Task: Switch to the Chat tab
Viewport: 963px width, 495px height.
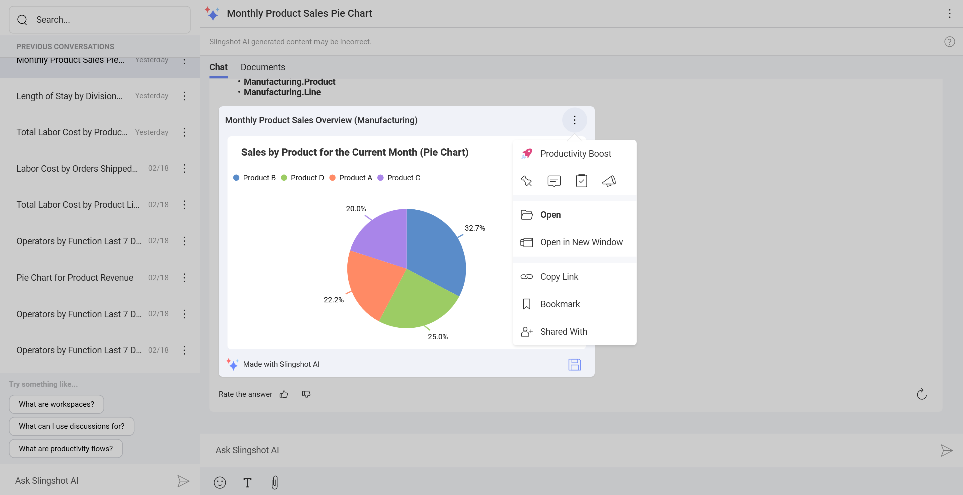Action: tap(218, 67)
